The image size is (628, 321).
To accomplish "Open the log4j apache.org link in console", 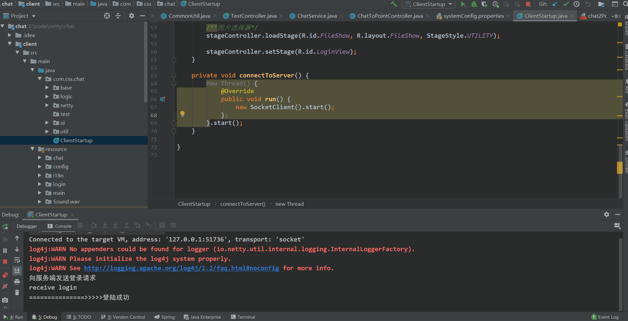I will (181, 268).
